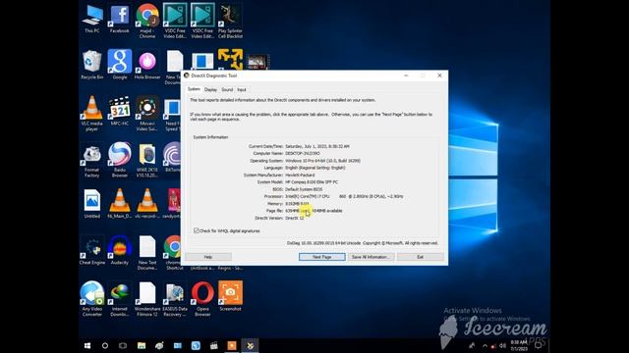Open the Audacity shortcut
This screenshot has height=353, width=629.
(x=120, y=251)
